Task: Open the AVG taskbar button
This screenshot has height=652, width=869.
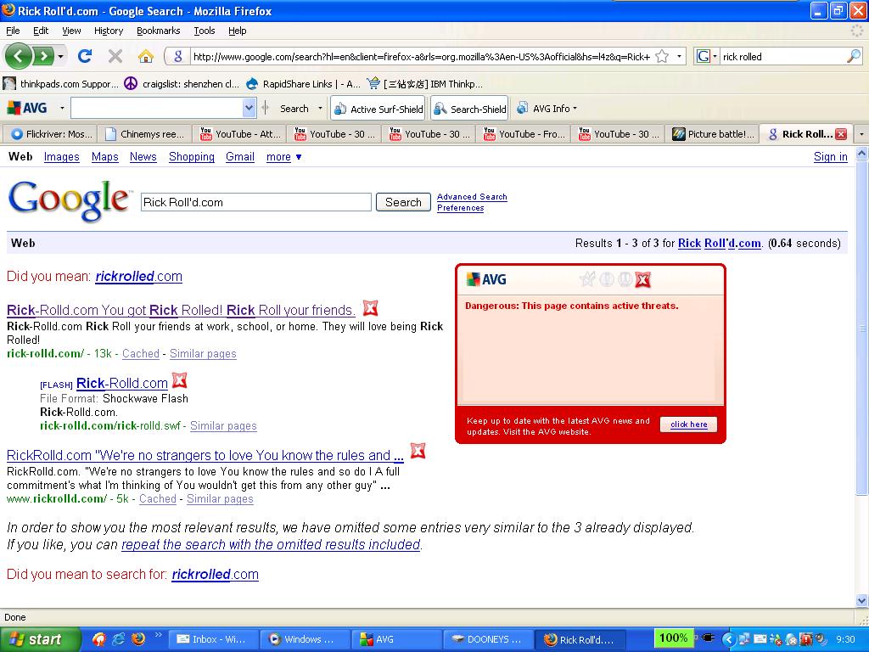Action: (396, 639)
